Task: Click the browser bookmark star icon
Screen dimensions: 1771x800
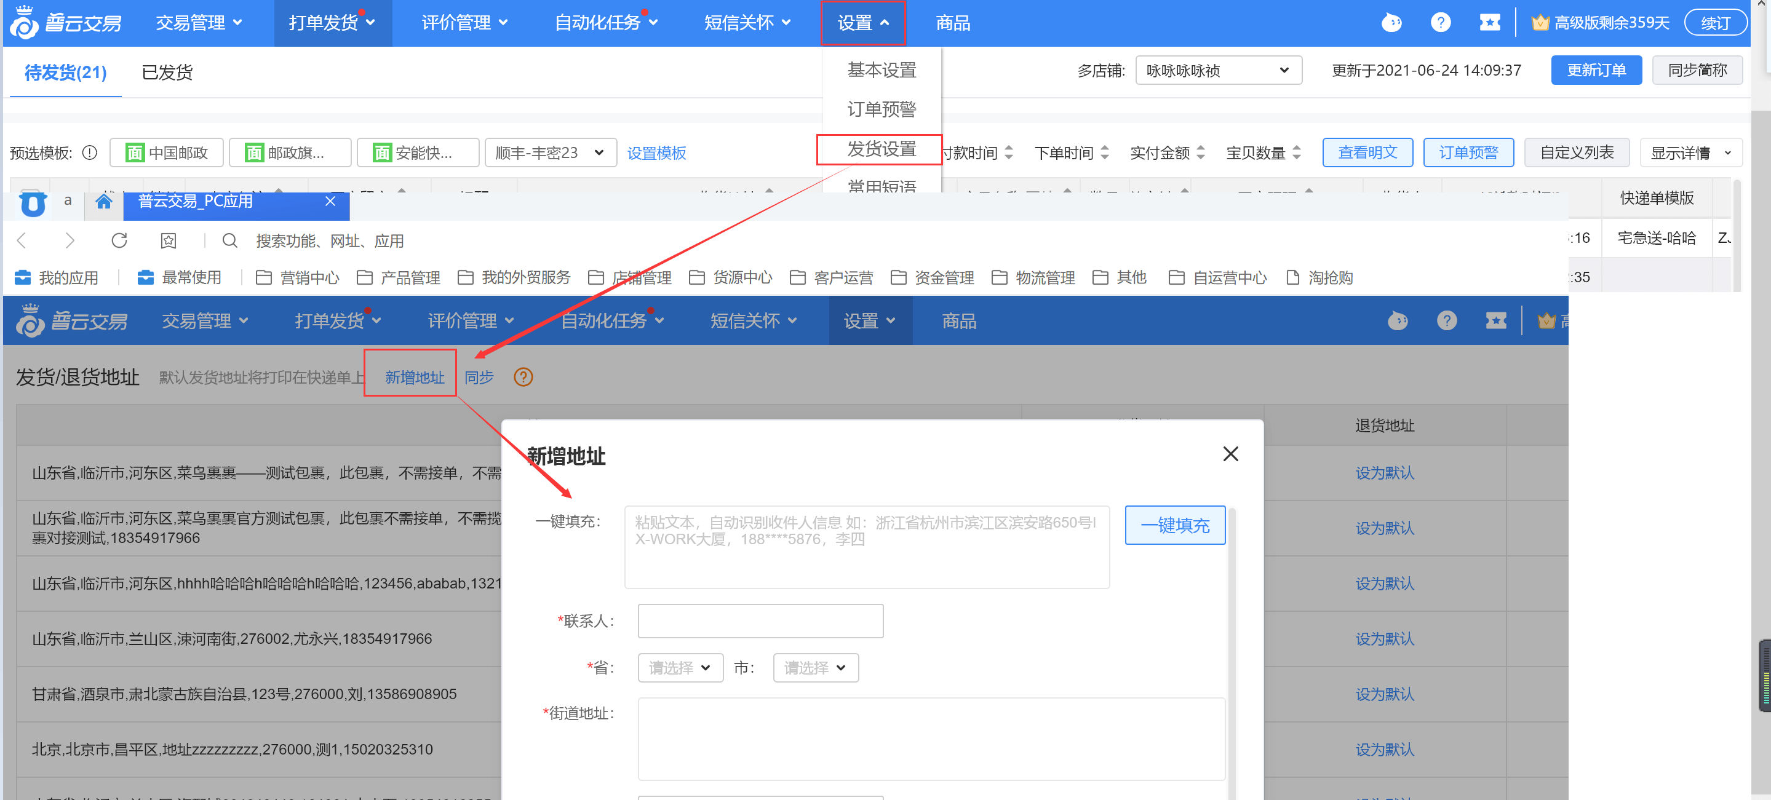Action: 169,240
